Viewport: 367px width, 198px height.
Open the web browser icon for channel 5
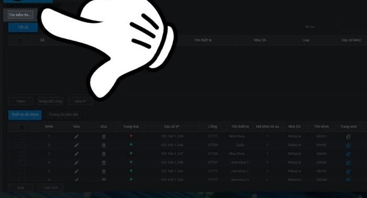click(348, 171)
